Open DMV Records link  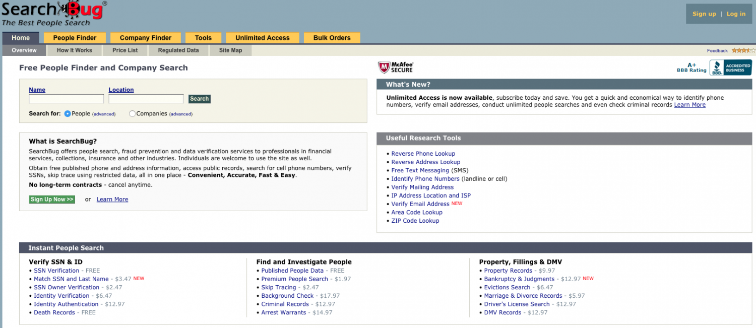502,312
